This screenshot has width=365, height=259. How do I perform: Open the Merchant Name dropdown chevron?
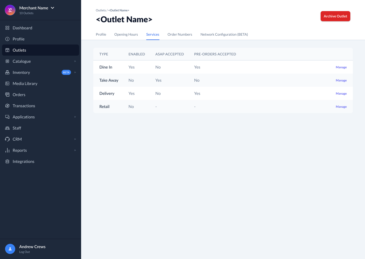tap(52, 8)
